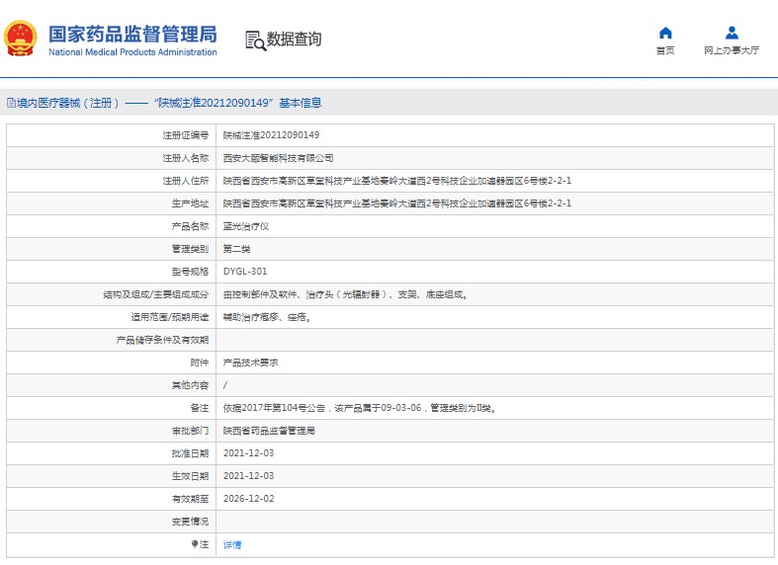
Task: Click the 审批部门 row label
Action: (190, 431)
